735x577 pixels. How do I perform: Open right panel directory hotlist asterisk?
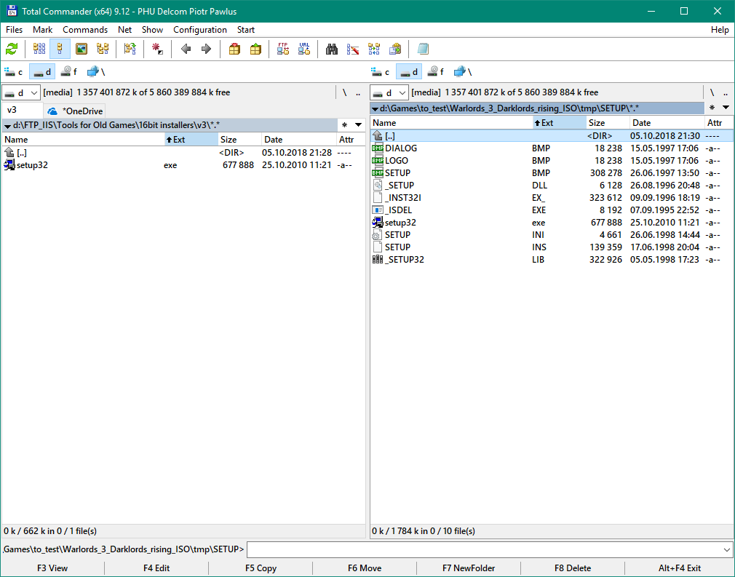pos(712,108)
